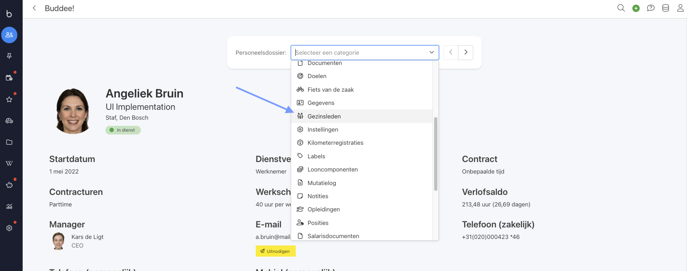Viewport: 687px width, 271px height.
Task: Open the chat help icon
Action: pos(651,8)
